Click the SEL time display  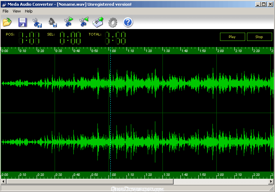pyautogui.click(x=70, y=38)
